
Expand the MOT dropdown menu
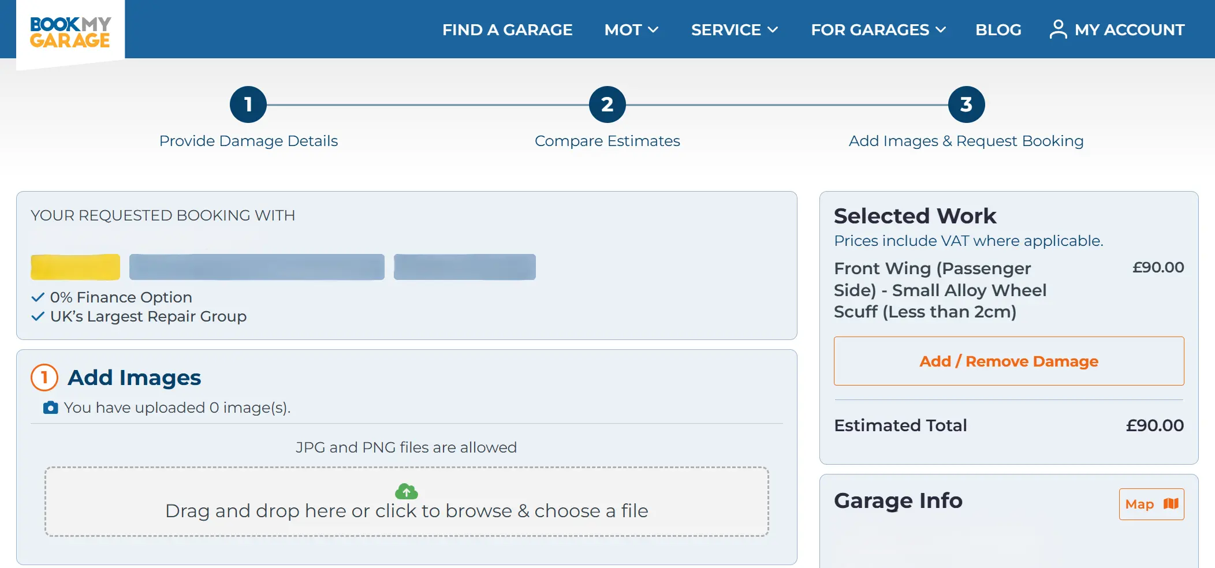[x=630, y=29]
